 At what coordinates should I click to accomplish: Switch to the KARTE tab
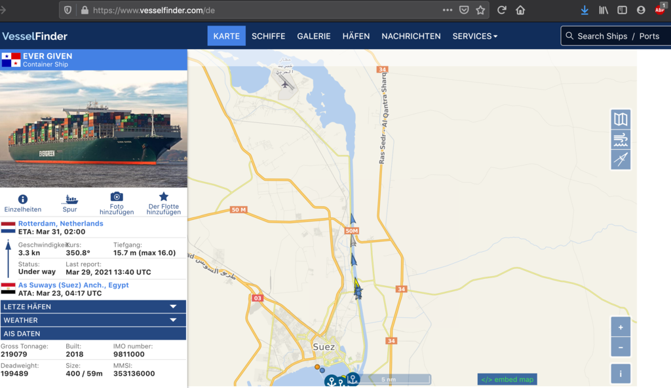226,37
